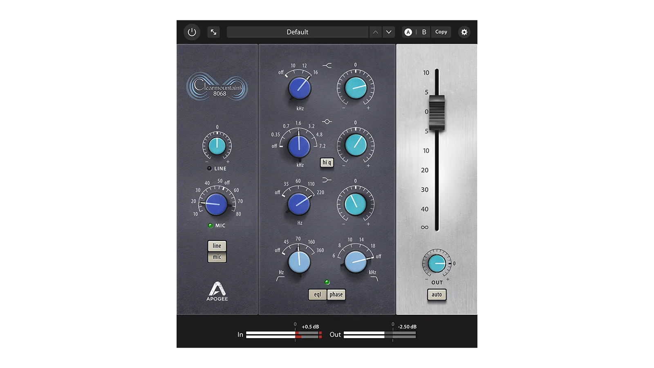Click the 16 label on high frequency knob
This screenshot has width=654, height=368.
tap(316, 72)
